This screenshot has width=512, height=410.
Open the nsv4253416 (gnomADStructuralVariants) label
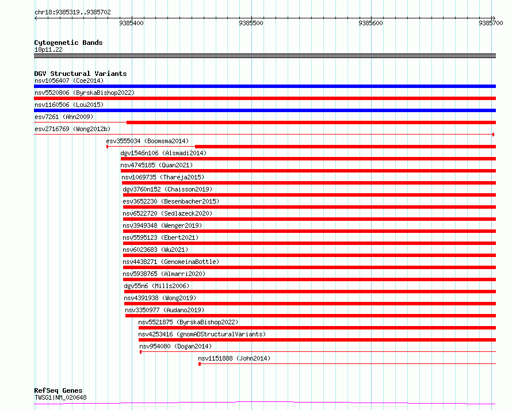[202, 334]
